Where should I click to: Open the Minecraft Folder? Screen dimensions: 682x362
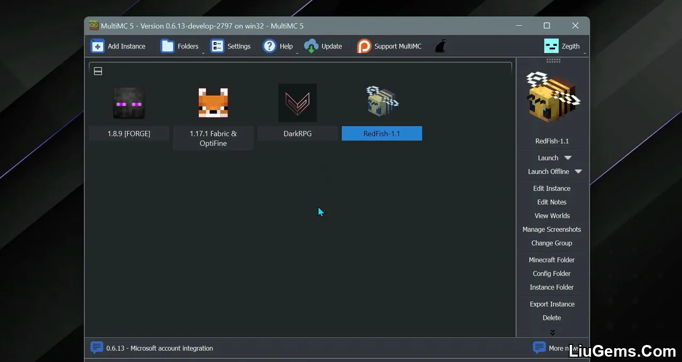pyautogui.click(x=552, y=260)
